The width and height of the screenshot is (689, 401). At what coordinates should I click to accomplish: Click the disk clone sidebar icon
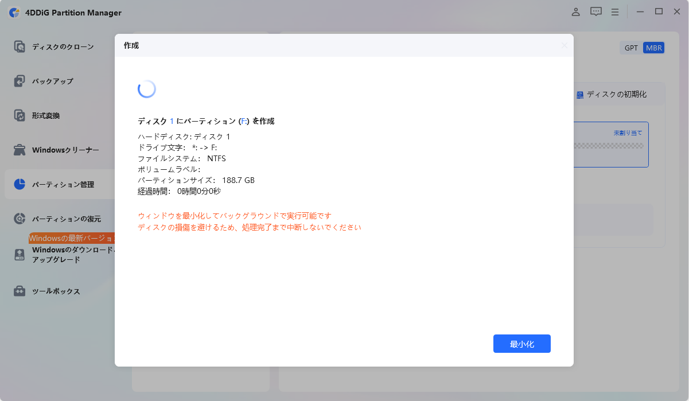20,46
